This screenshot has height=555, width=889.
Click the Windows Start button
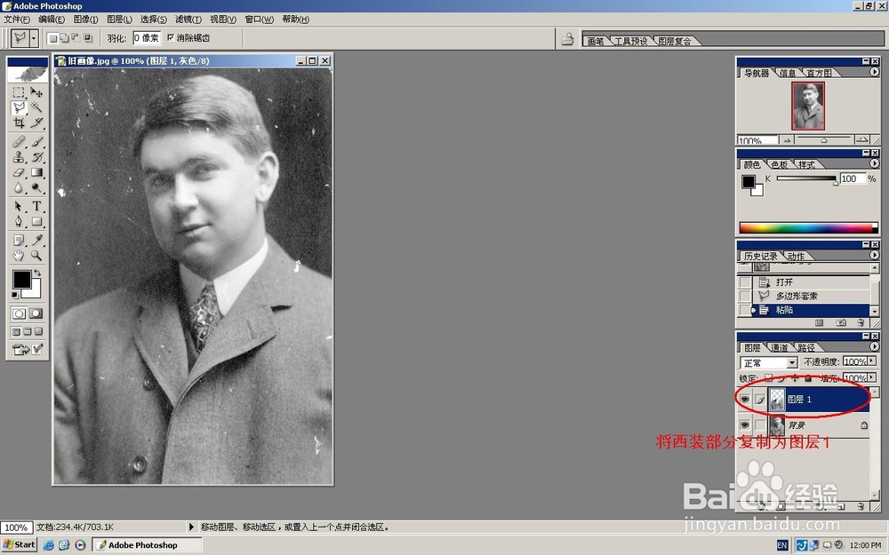[20, 545]
